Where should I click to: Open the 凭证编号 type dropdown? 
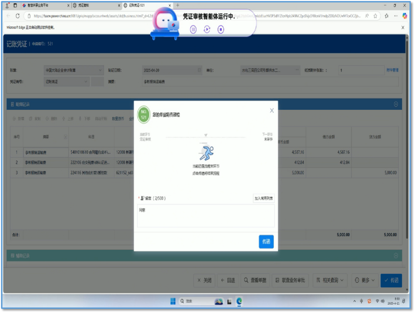pyautogui.click(x=66, y=82)
